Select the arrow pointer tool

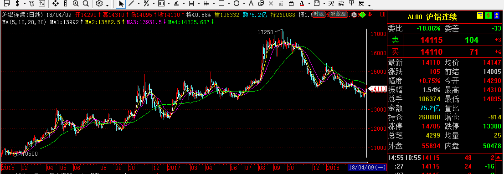tap(121, 4)
